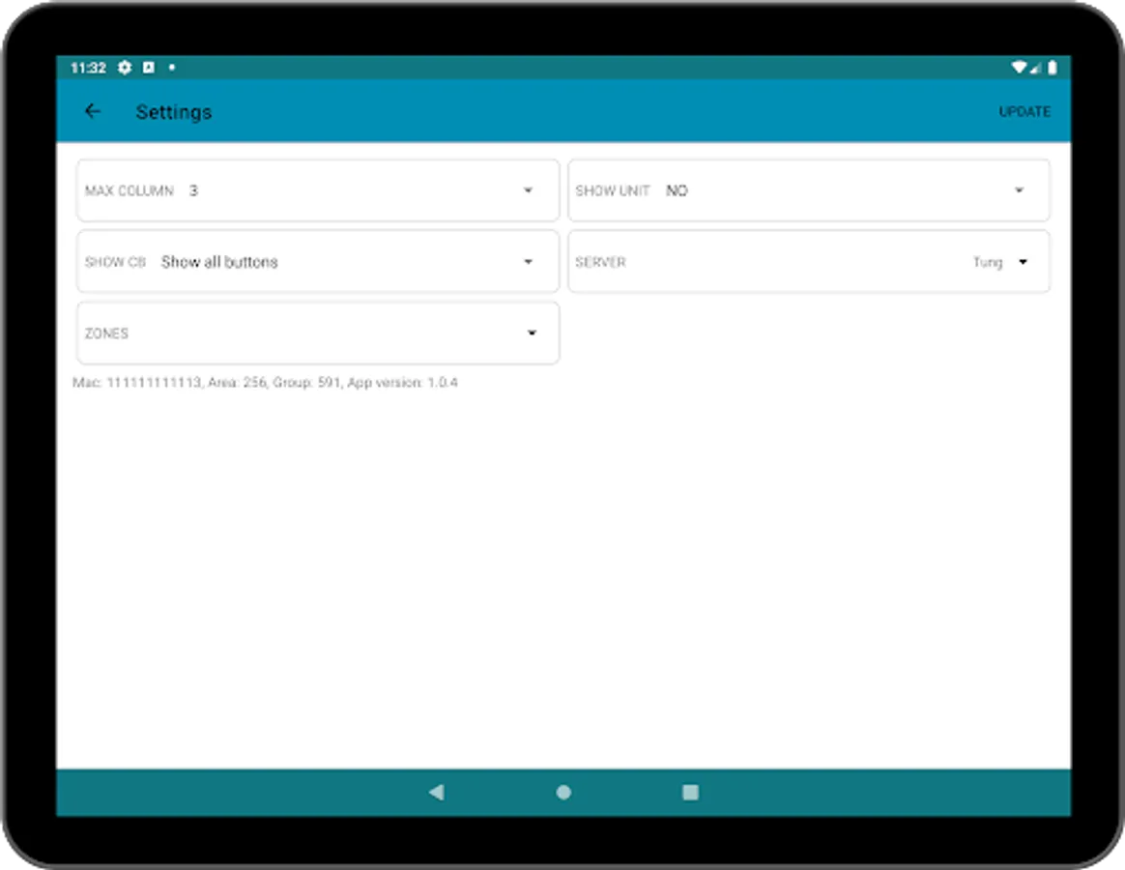Expand the ZONES dropdown
Screen dimensions: 1125x870
(x=318, y=333)
